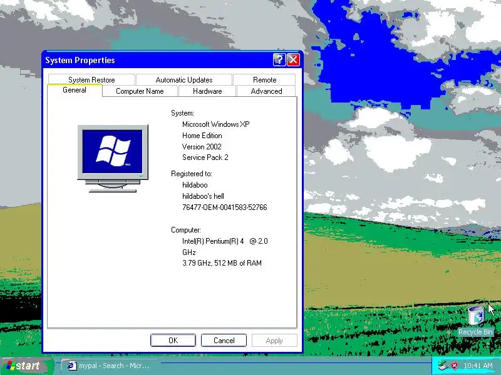Select the General tab
The image size is (501, 375).
[75, 90]
